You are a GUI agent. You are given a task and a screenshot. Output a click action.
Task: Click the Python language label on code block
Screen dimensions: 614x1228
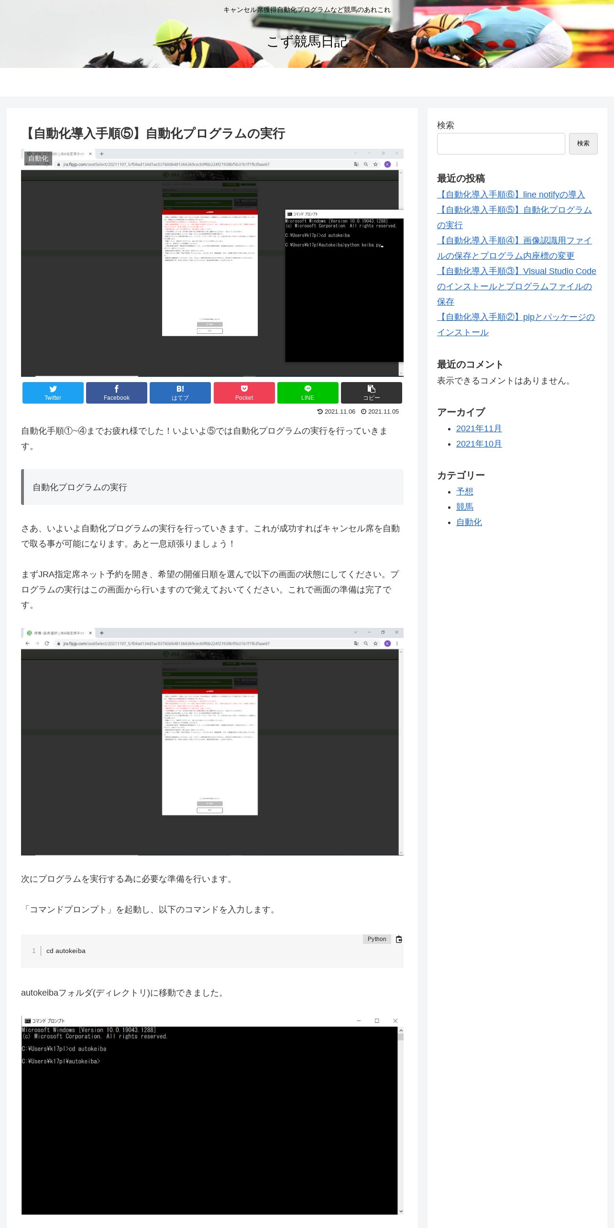[377, 939]
